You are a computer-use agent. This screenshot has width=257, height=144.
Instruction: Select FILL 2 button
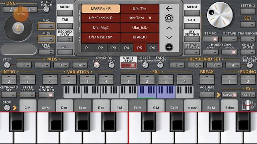pos(147,80)
